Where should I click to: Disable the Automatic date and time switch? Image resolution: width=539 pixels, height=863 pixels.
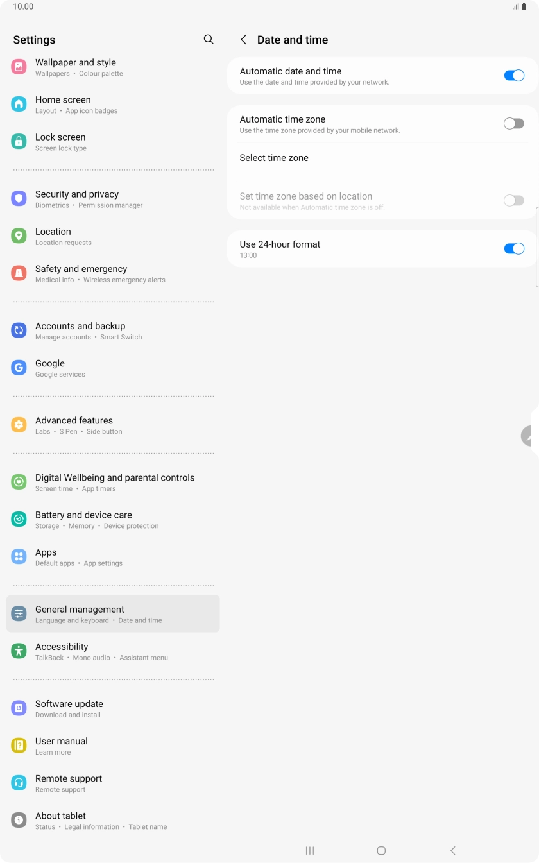[514, 76]
